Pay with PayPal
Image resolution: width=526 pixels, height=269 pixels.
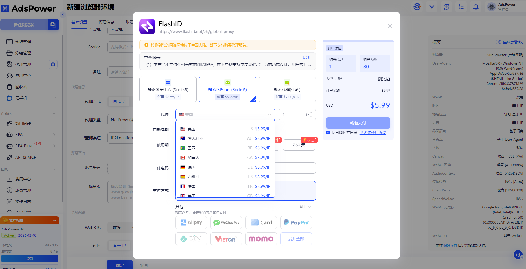[296, 222]
